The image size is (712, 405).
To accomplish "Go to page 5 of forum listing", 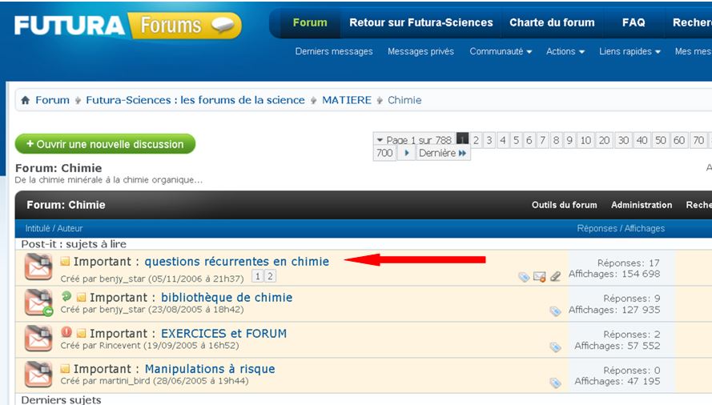I will click(516, 140).
